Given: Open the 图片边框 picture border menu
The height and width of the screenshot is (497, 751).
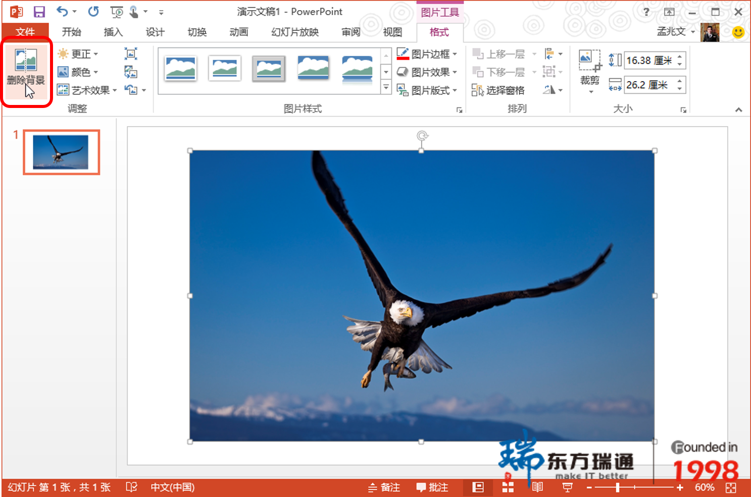Looking at the screenshot, I should (427, 53).
